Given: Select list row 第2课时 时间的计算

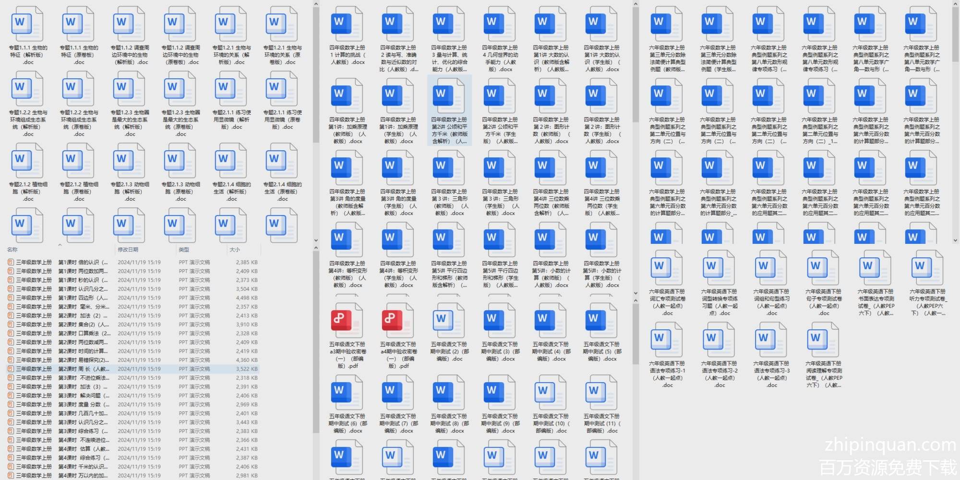Looking at the screenshot, I should [132, 351].
